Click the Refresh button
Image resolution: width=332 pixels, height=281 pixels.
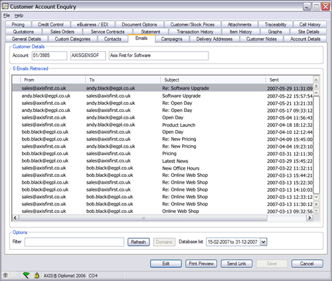[x=138, y=242]
